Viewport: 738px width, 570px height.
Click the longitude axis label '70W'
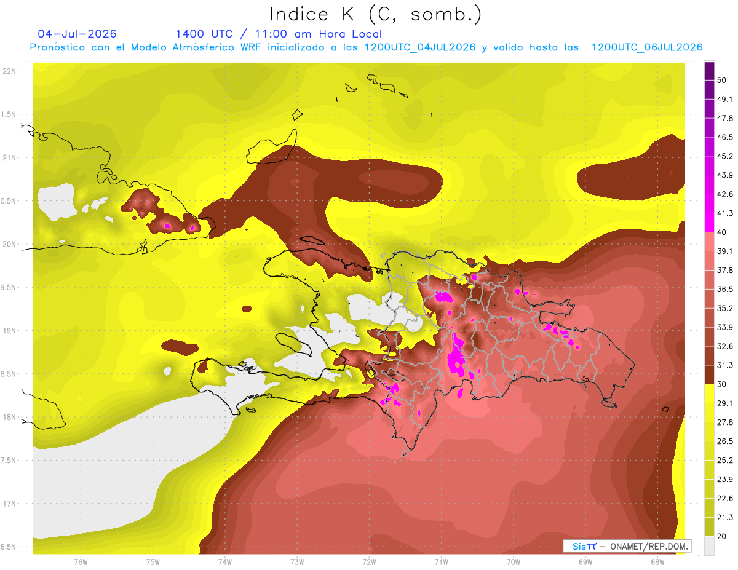pos(514,562)
